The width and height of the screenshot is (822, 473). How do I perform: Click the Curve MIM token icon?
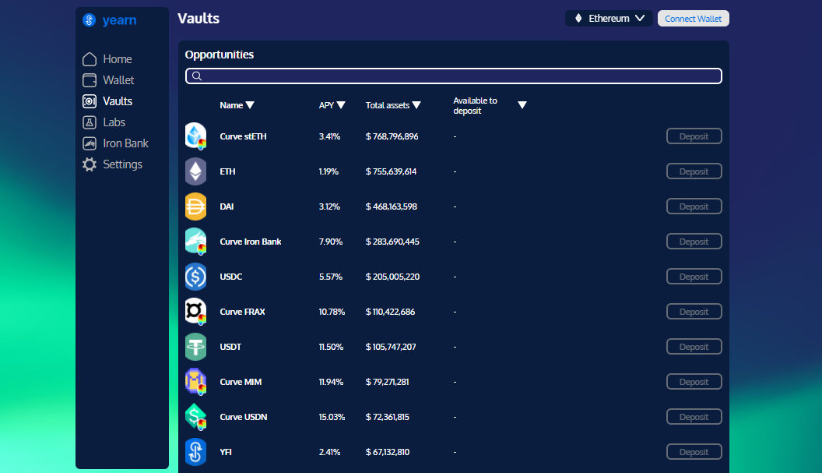195,382
